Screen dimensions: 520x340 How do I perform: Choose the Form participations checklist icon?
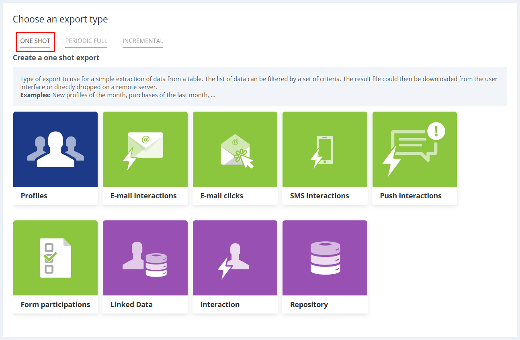55,258
